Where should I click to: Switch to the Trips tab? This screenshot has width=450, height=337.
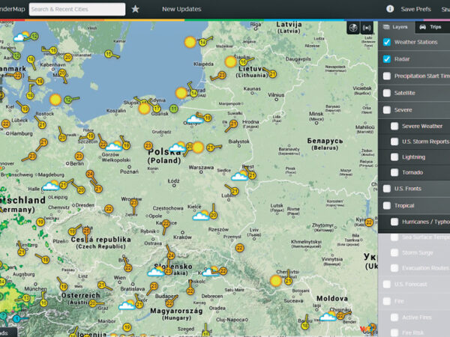430,27
